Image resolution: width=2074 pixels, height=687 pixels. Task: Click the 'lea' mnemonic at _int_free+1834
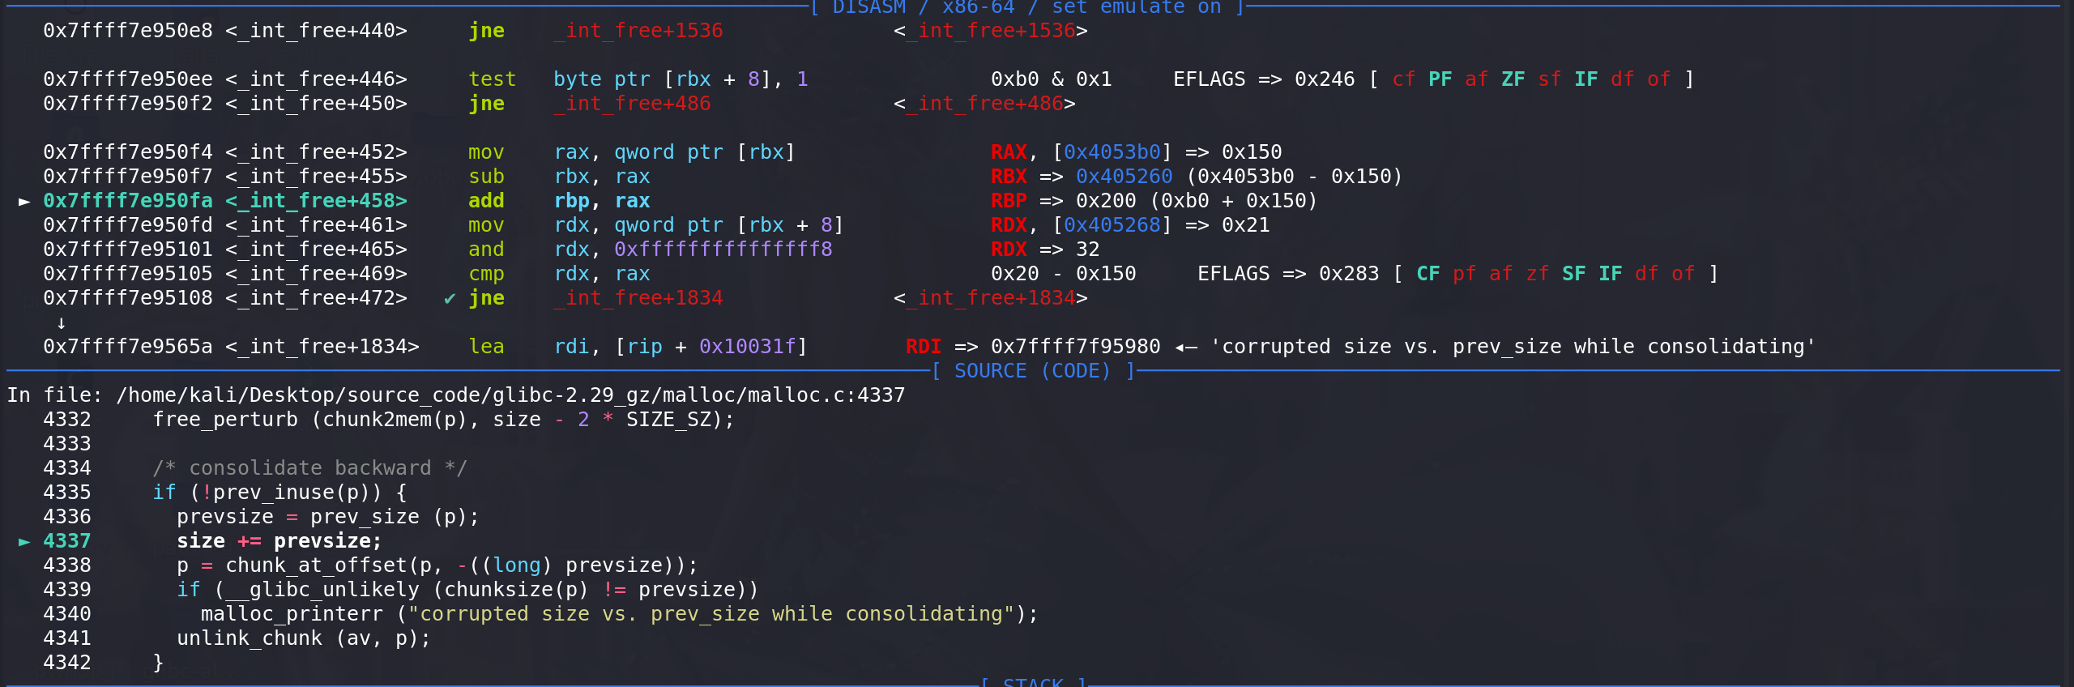coord(486,347)
